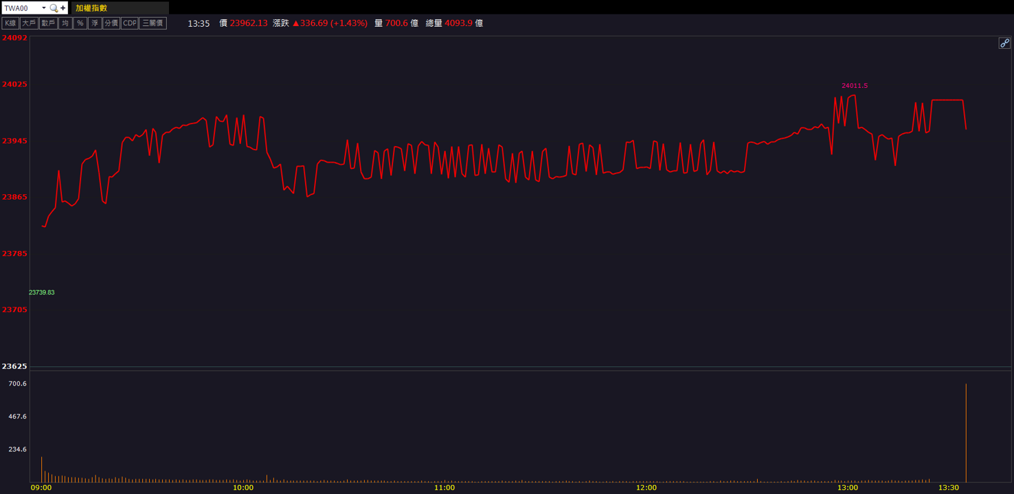The width and height of the screenshot is (1014, 494).
Task: Click the 23785 price axis label
Action: 14,253
